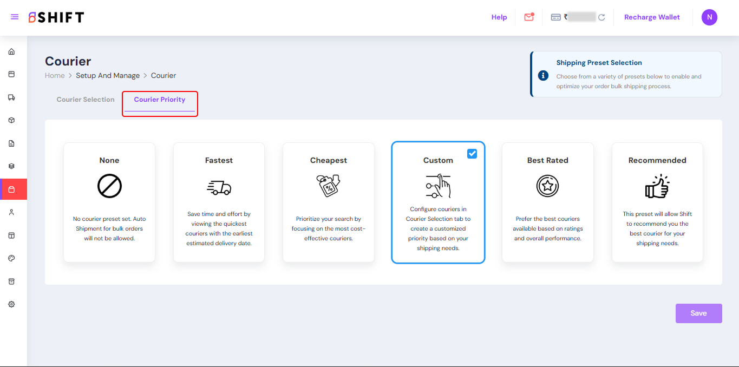Open the palette sidebar icon

11,258
